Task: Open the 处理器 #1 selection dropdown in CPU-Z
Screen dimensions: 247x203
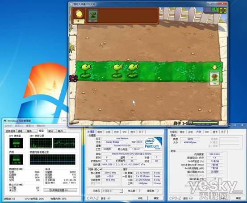Action: [x=112, y=191]
